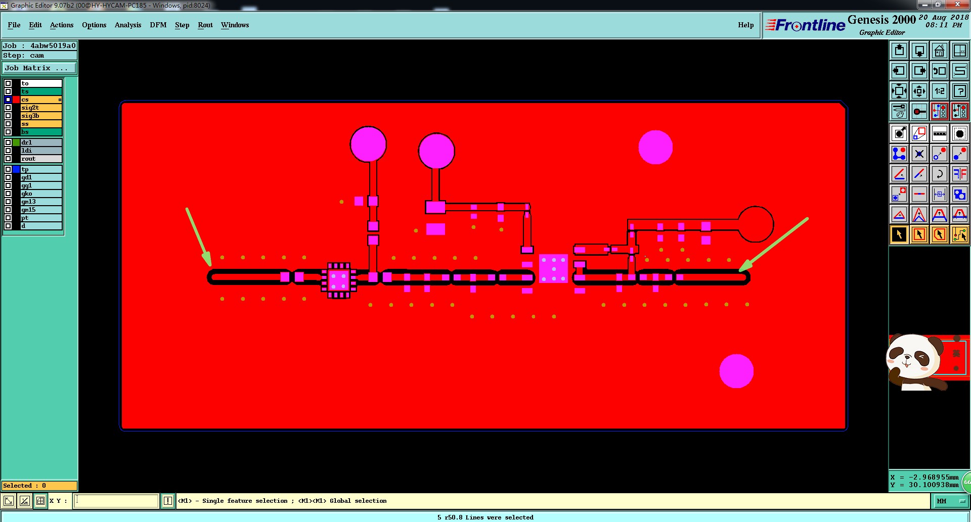Toggle the 'ss' layer checkbox
Screen dimensions: 971x522
[8, 124]
